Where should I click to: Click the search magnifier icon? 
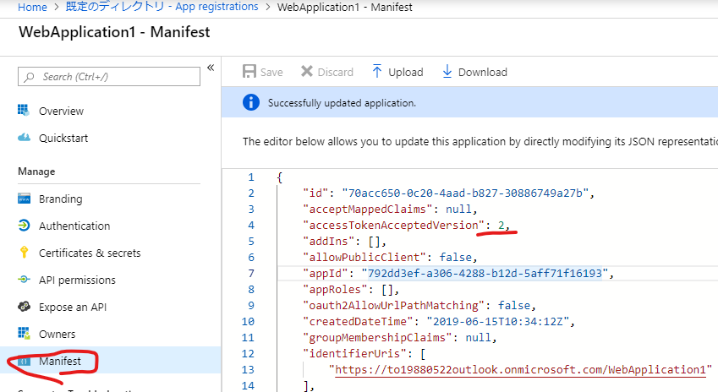click(30, 77)
